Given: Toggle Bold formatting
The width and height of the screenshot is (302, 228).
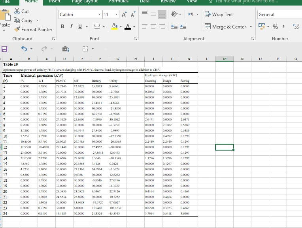Looking at the screenshot, I should (63, 27).
